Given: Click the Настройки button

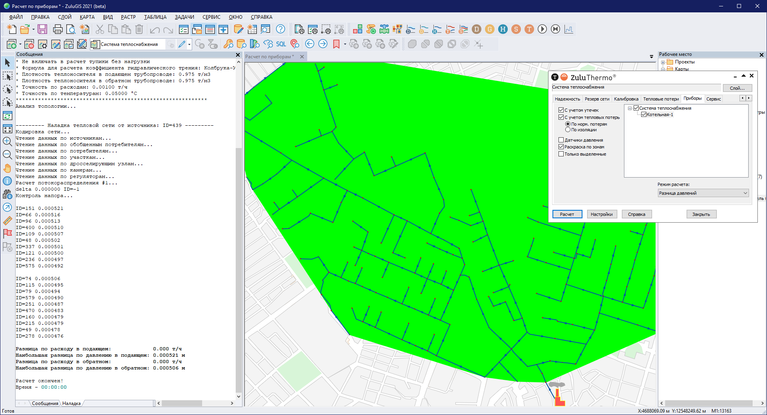Looking at the screenshot, I should tap(602, 214).
